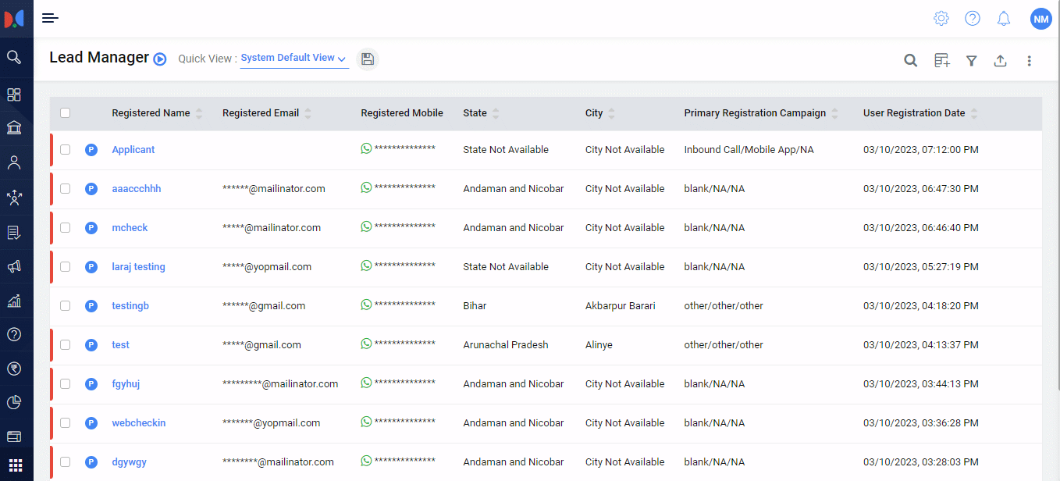Viewport: 1060px width, 481px height.
Task: Open lead named webcheckin
Action: pyautogui.click(x=139, y=423)
